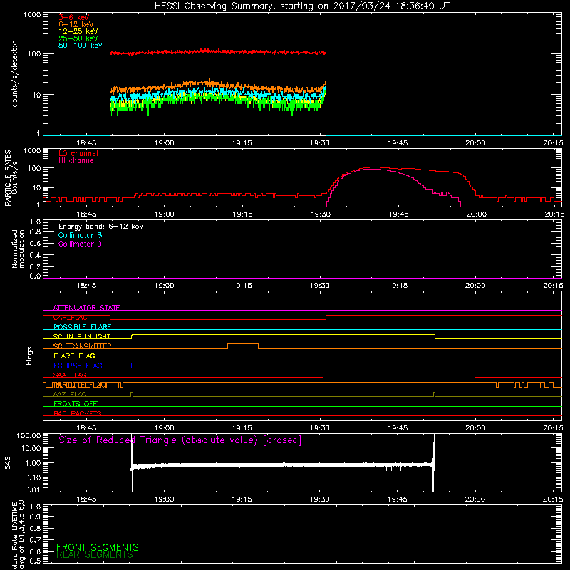The height and width of the screenshot is (570, 570).
Task: Click the HI channel legend label
Action: 78,160
